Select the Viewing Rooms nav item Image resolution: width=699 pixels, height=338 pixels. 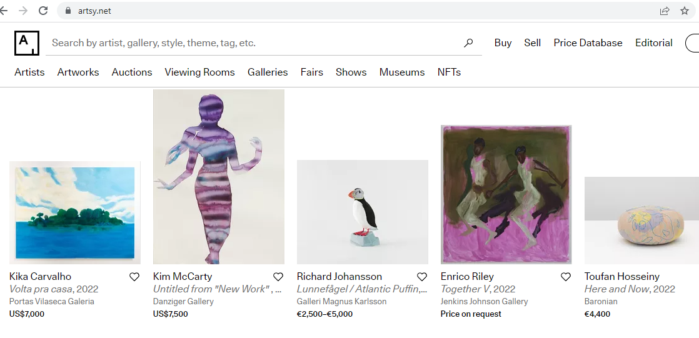199,72
